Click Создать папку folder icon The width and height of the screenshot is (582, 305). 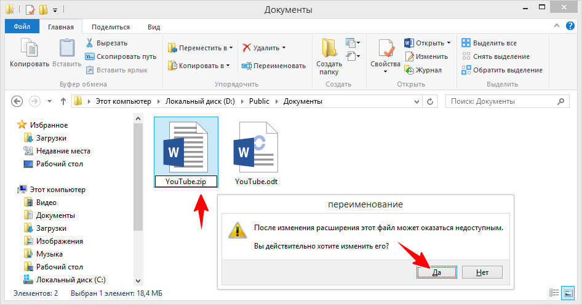tap(329, 47)
